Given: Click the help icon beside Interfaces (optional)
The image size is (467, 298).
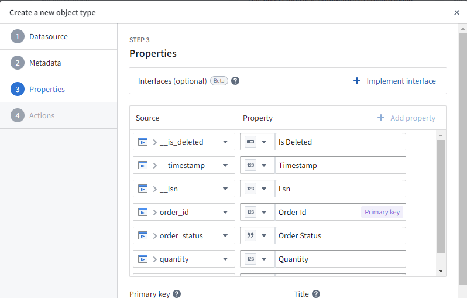Looking at the screenshot, I should pos(235,81).
